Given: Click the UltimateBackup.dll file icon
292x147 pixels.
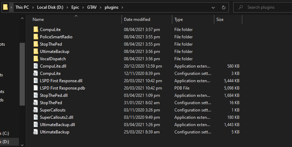Looking at the screenshot, I should (x=35, y=125).
